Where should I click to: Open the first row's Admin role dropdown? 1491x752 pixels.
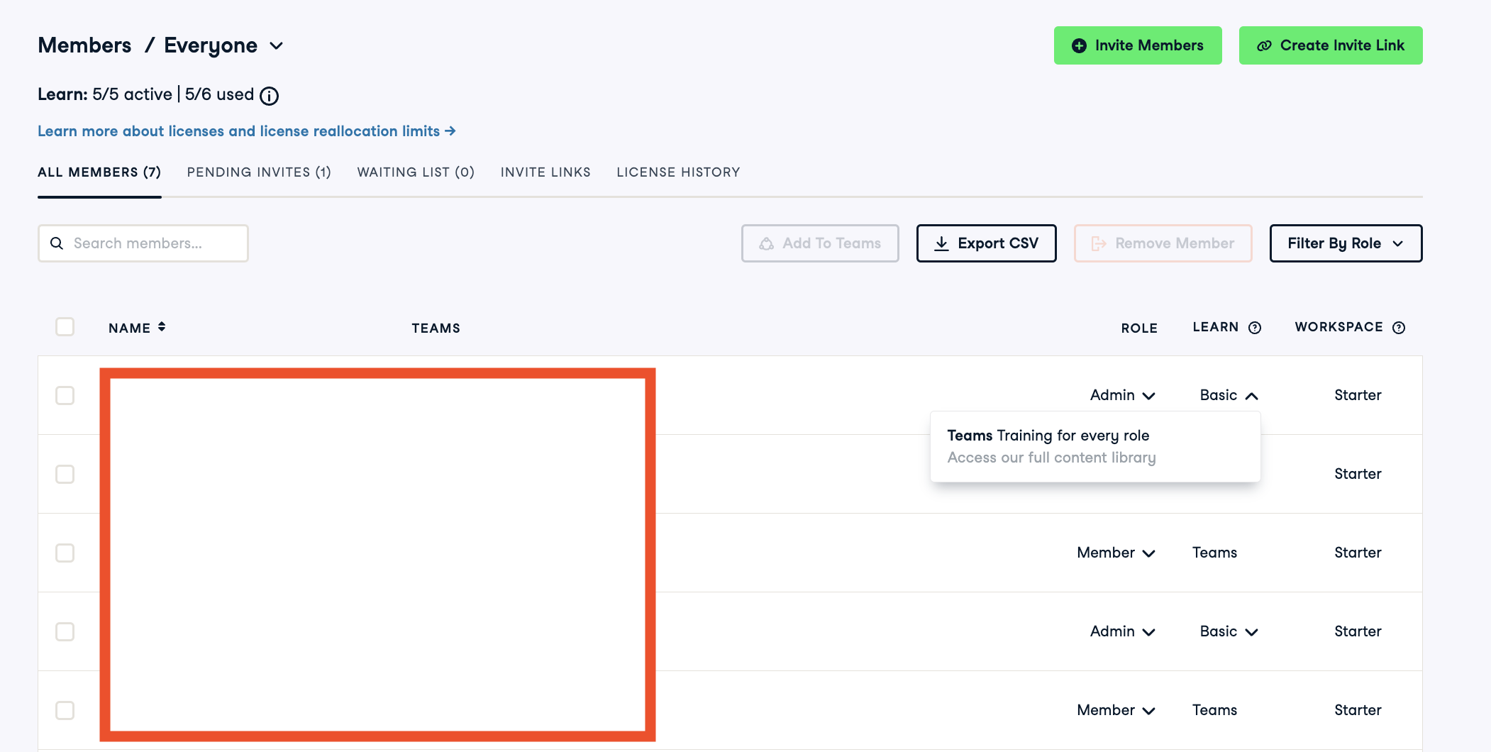coord(1122,395)
